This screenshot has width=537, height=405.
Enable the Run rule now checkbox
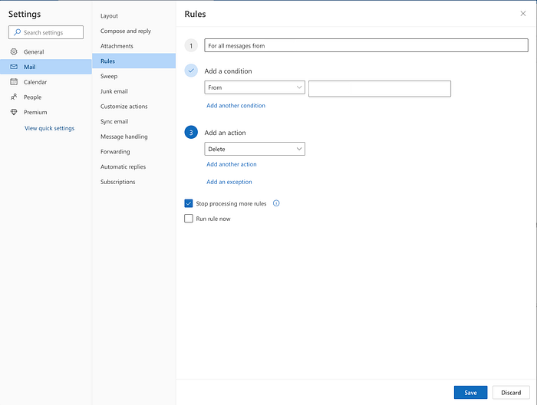[x=189, y=219]
